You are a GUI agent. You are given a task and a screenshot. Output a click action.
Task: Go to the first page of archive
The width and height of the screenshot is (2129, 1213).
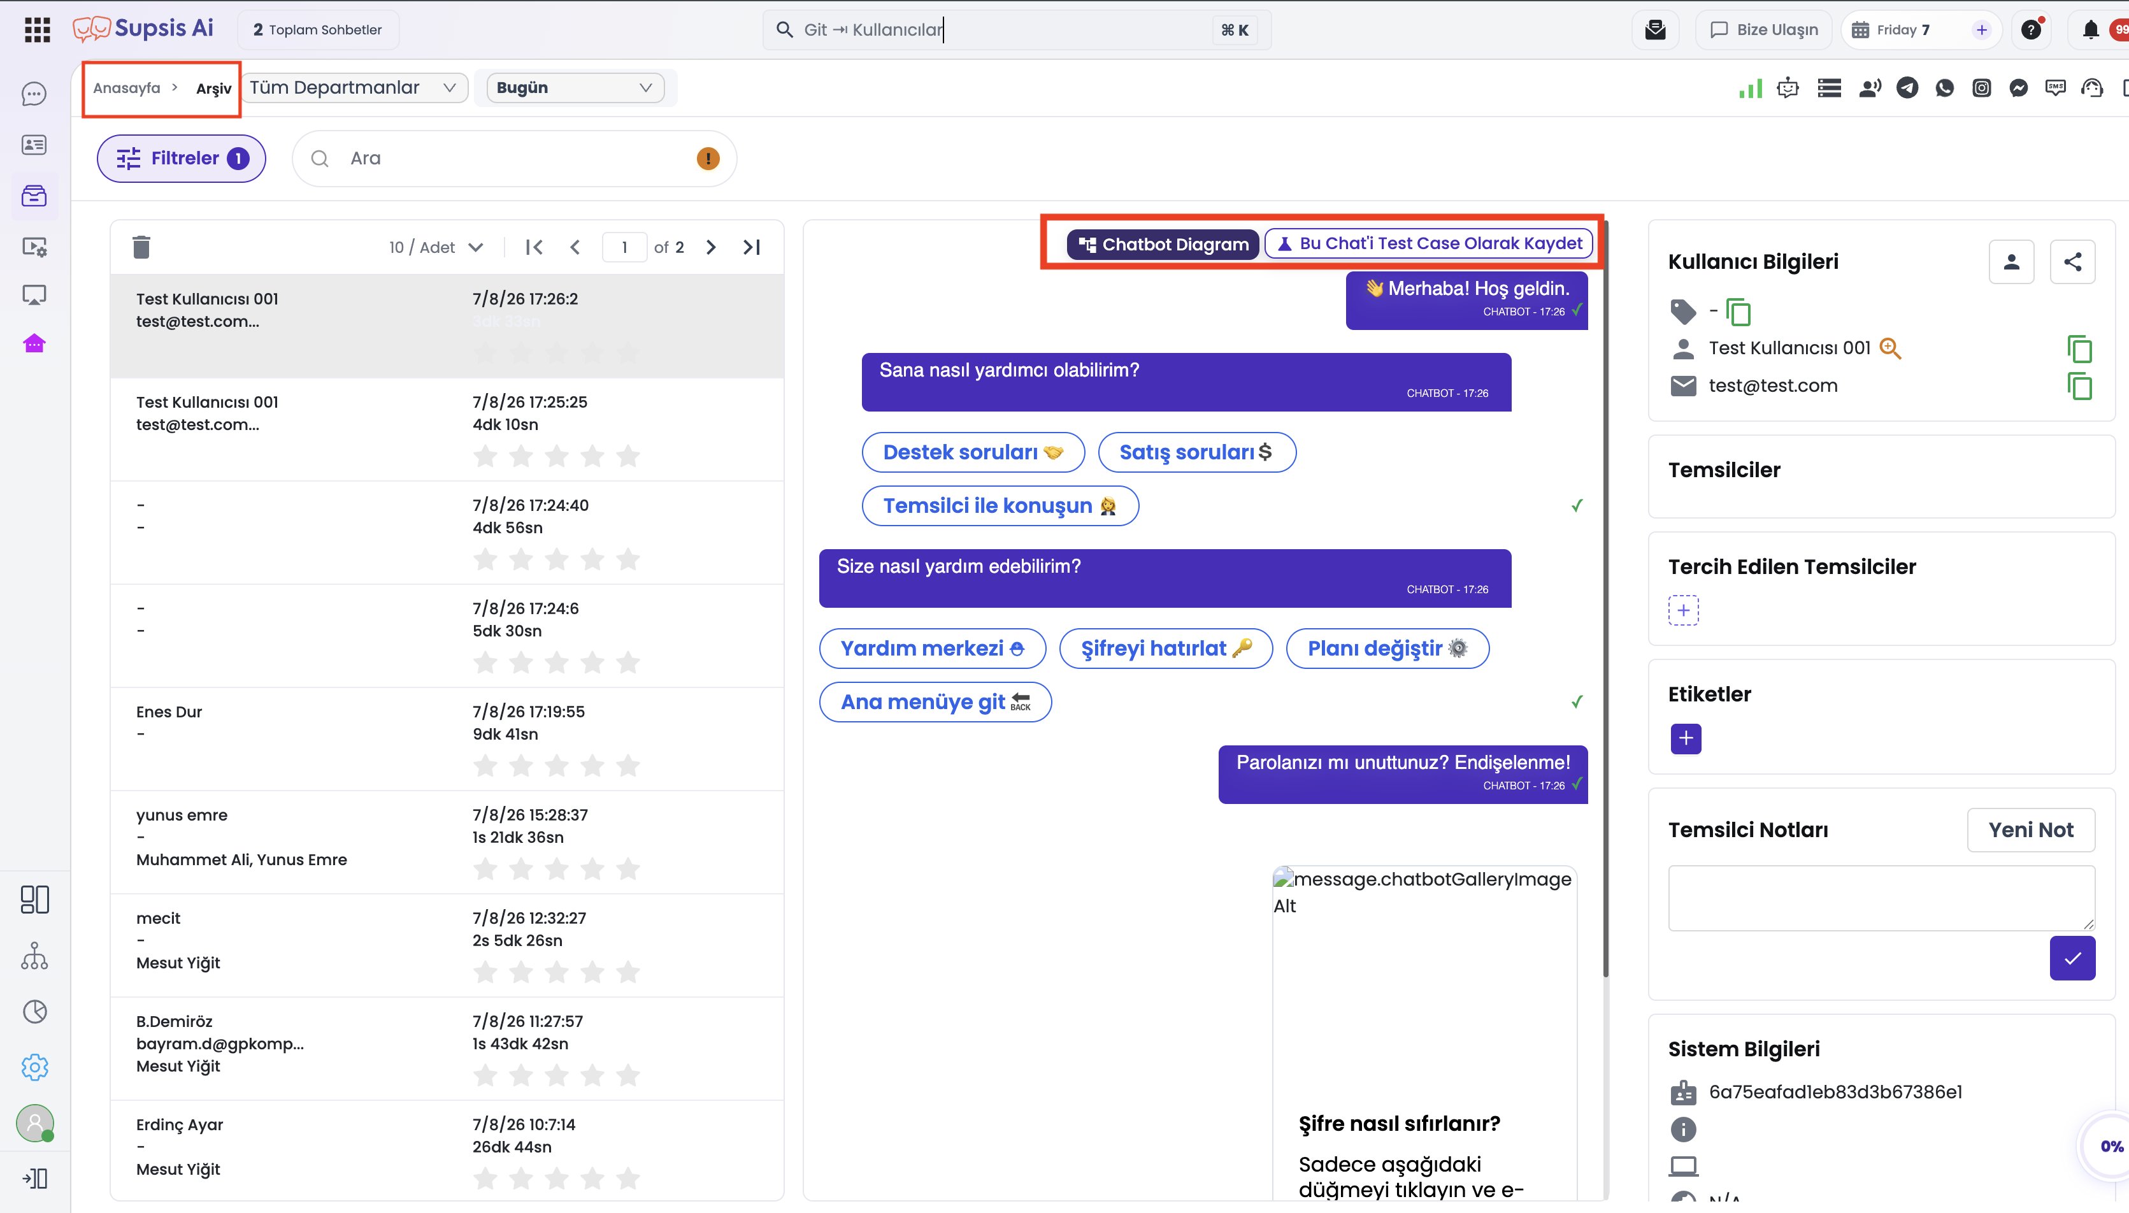tap(534, 247)
